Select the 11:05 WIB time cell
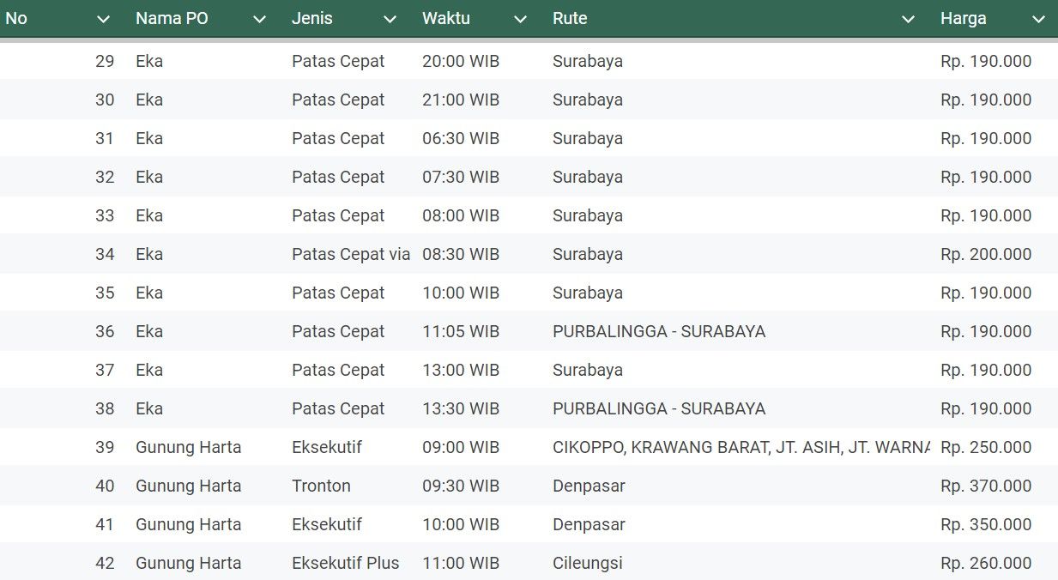The width and height of the screenshot is (1058, 580). coord(461,331)
